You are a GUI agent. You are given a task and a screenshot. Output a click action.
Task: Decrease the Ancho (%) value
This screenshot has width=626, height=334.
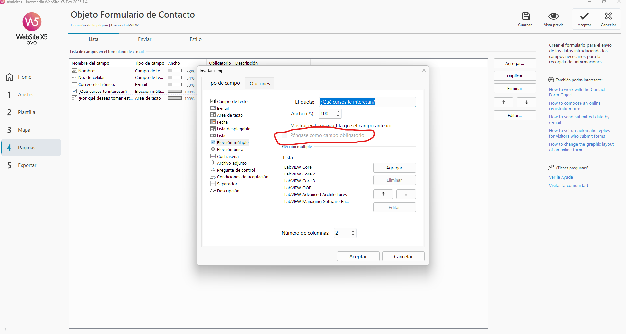[338, 116]
